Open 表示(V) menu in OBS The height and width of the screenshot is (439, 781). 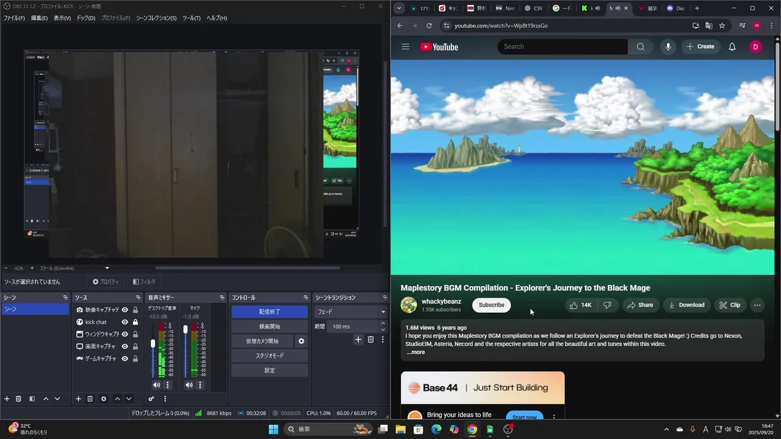pyautogui.click(x=62, y=18)
